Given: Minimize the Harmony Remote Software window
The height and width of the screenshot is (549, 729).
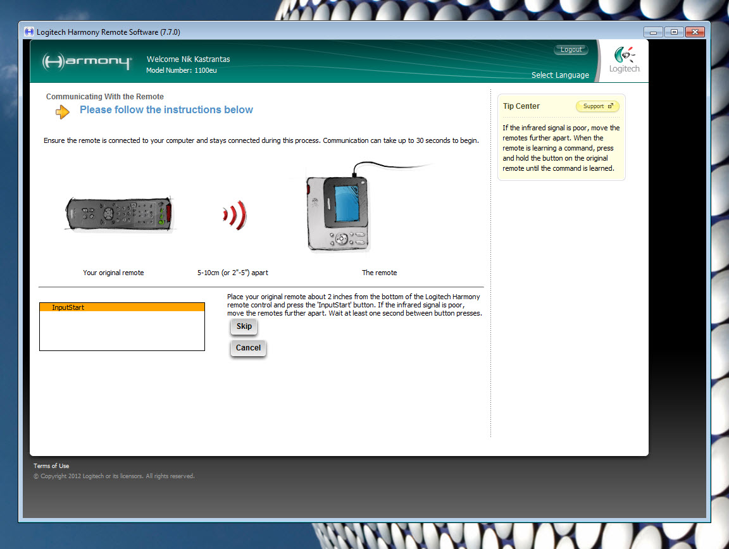Looking at the screenshot, I should pyautogui.click(x=653, y=32).
